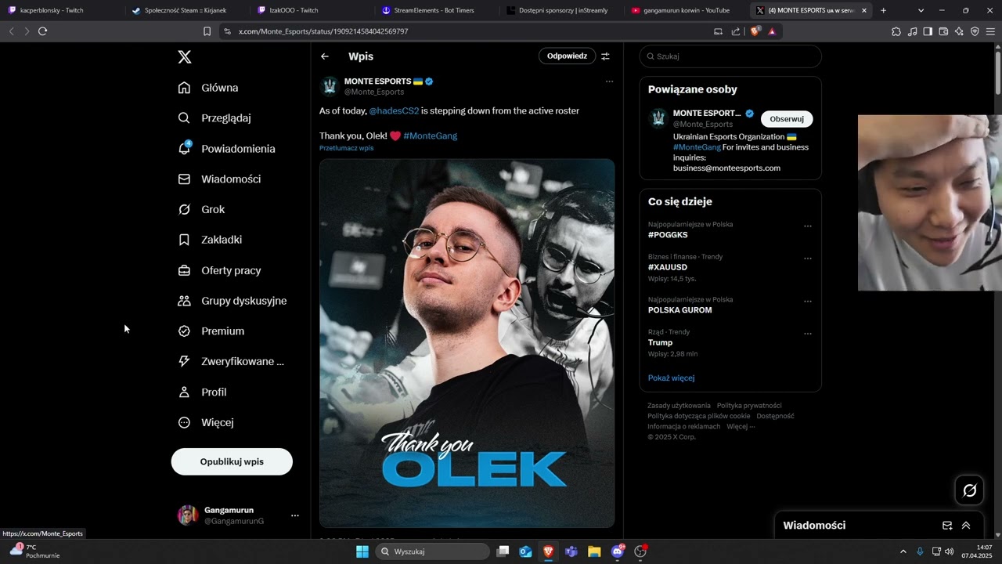
Task: Open File Explorer from the taskbar
Action: (x=594, y=551)
